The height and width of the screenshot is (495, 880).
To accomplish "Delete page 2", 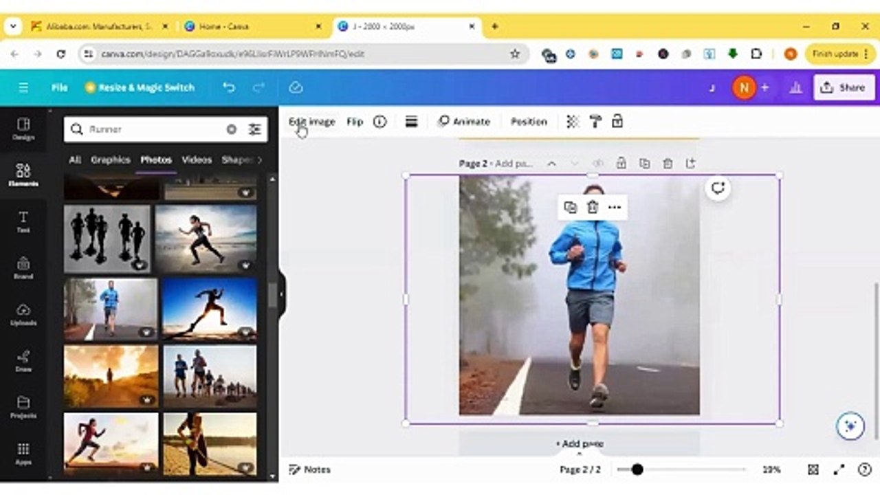I will point(668,164).
